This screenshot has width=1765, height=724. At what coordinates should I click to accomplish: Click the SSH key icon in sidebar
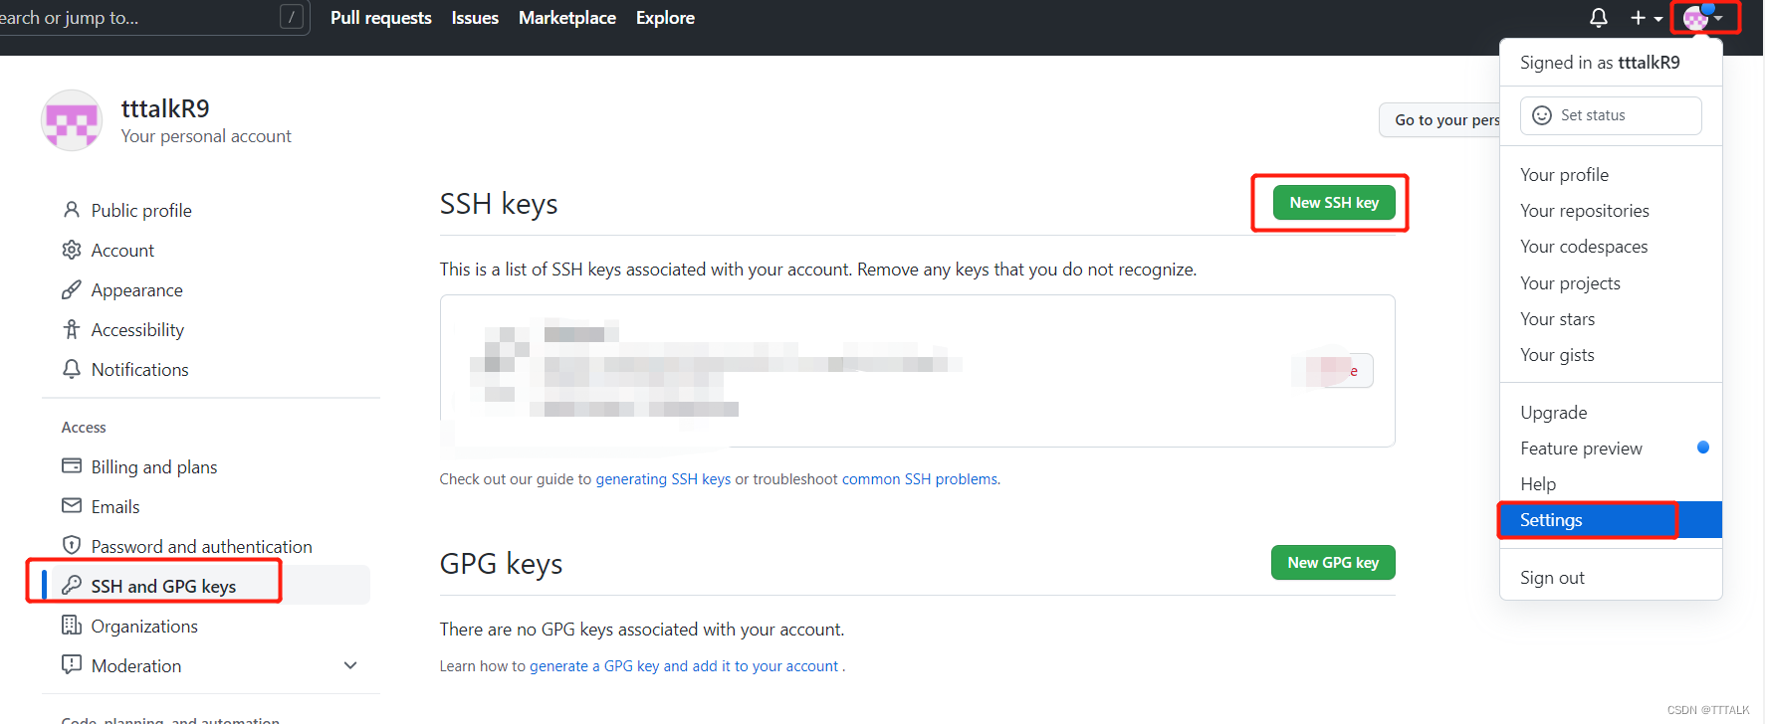click(72, 585)
